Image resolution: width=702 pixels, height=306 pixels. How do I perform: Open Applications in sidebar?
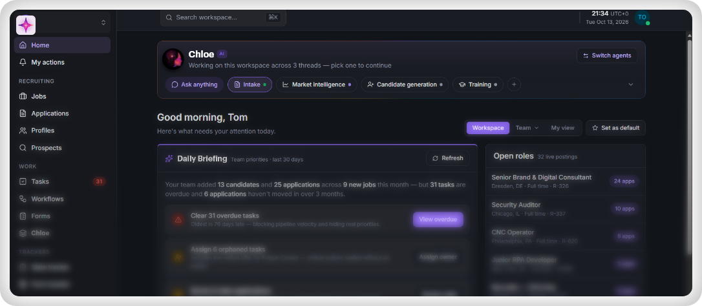62,113
